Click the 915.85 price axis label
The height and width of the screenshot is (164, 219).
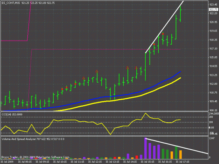click(x=213, y=57)
